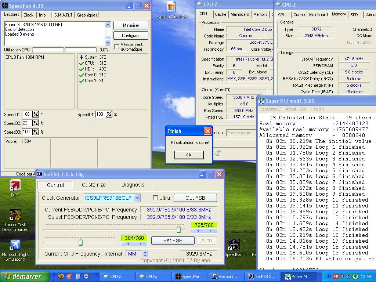Launch Microsoft Flight Simulator X shortcut
This screenshot has height=282, width=376.
[15, 250]
